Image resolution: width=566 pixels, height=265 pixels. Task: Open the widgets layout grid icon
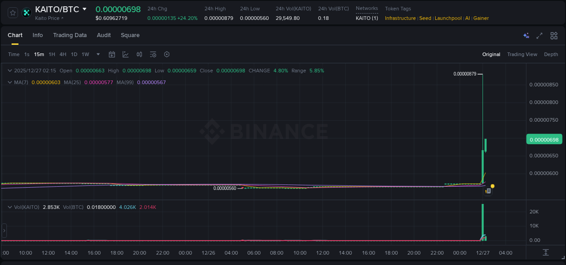(x=554, y=35)
